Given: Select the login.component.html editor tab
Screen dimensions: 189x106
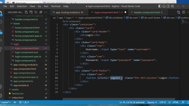Looking at the screenshot, I should pos(108,12).
